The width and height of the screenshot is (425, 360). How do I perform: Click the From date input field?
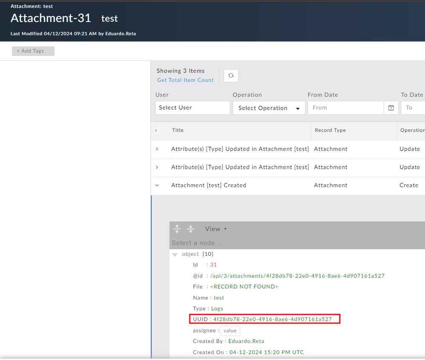click(x=345, y=108)
